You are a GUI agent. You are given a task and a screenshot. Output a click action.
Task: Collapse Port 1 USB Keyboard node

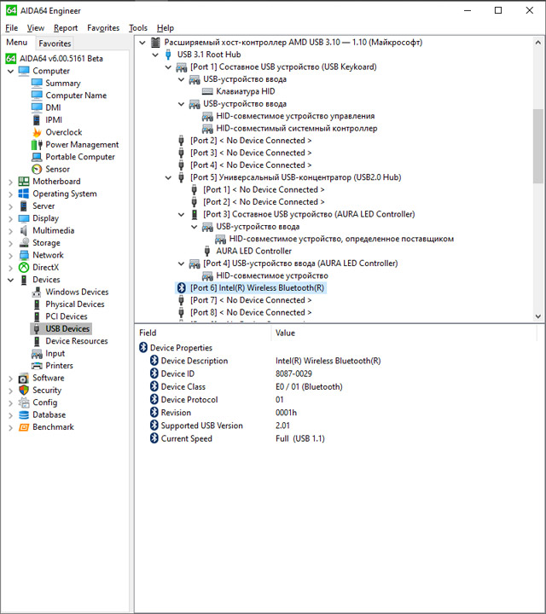pos(168,67)
